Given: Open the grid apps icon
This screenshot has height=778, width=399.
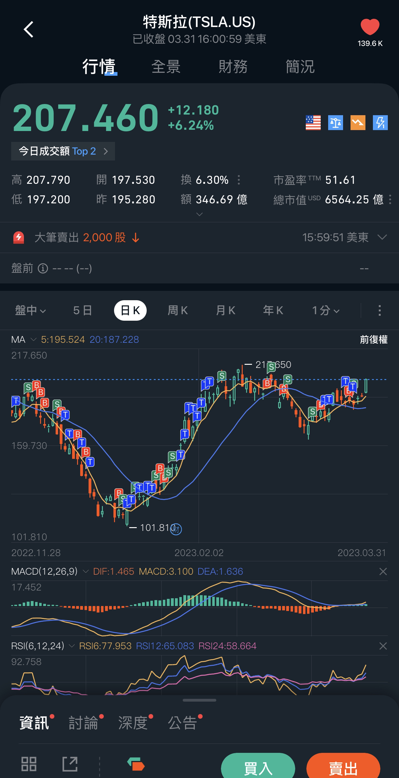Looking at the screenshot, I should (x=29, y=764).
